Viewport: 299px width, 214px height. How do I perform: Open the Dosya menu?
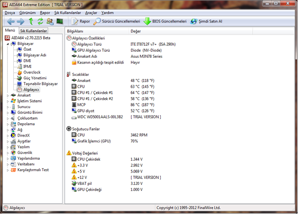point(10,13)
